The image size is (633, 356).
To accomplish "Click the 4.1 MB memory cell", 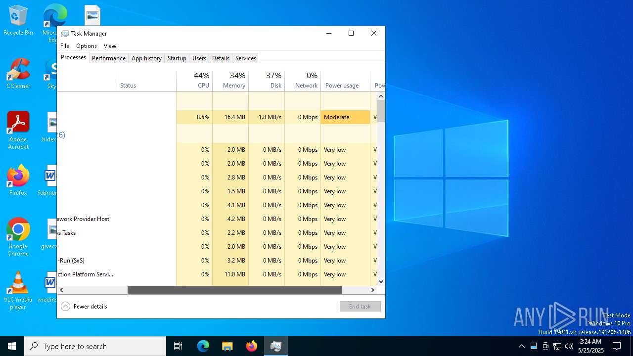I will [230, 205].
